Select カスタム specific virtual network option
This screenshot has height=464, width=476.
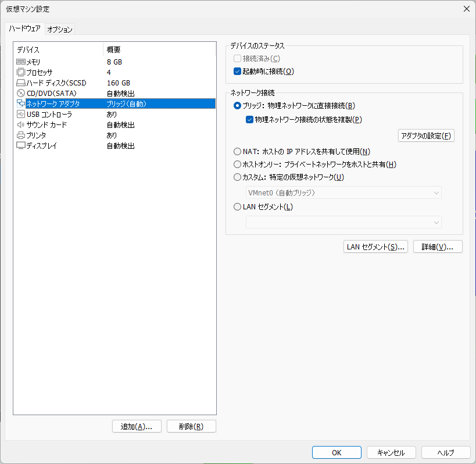click(x=237, y=177)
